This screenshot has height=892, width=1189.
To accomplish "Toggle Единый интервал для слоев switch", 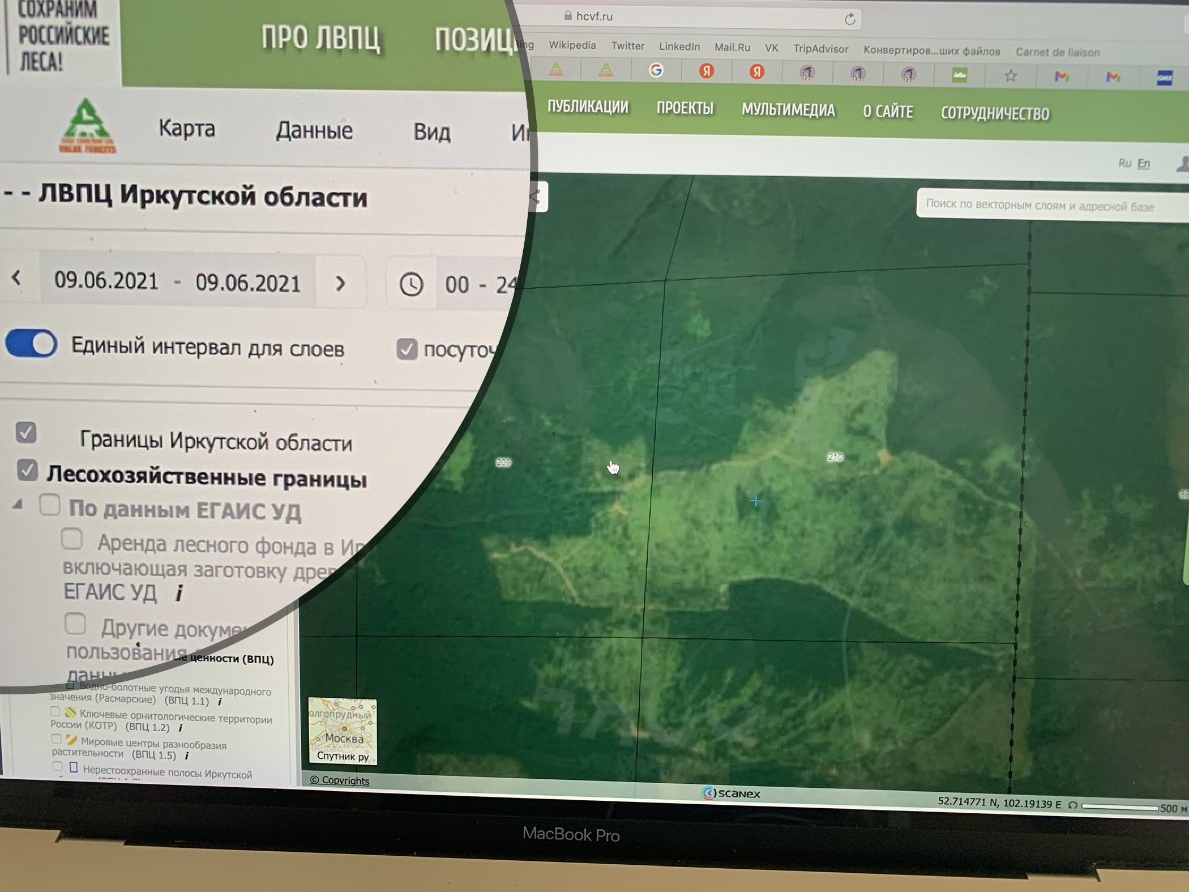I will coord(32,344).
